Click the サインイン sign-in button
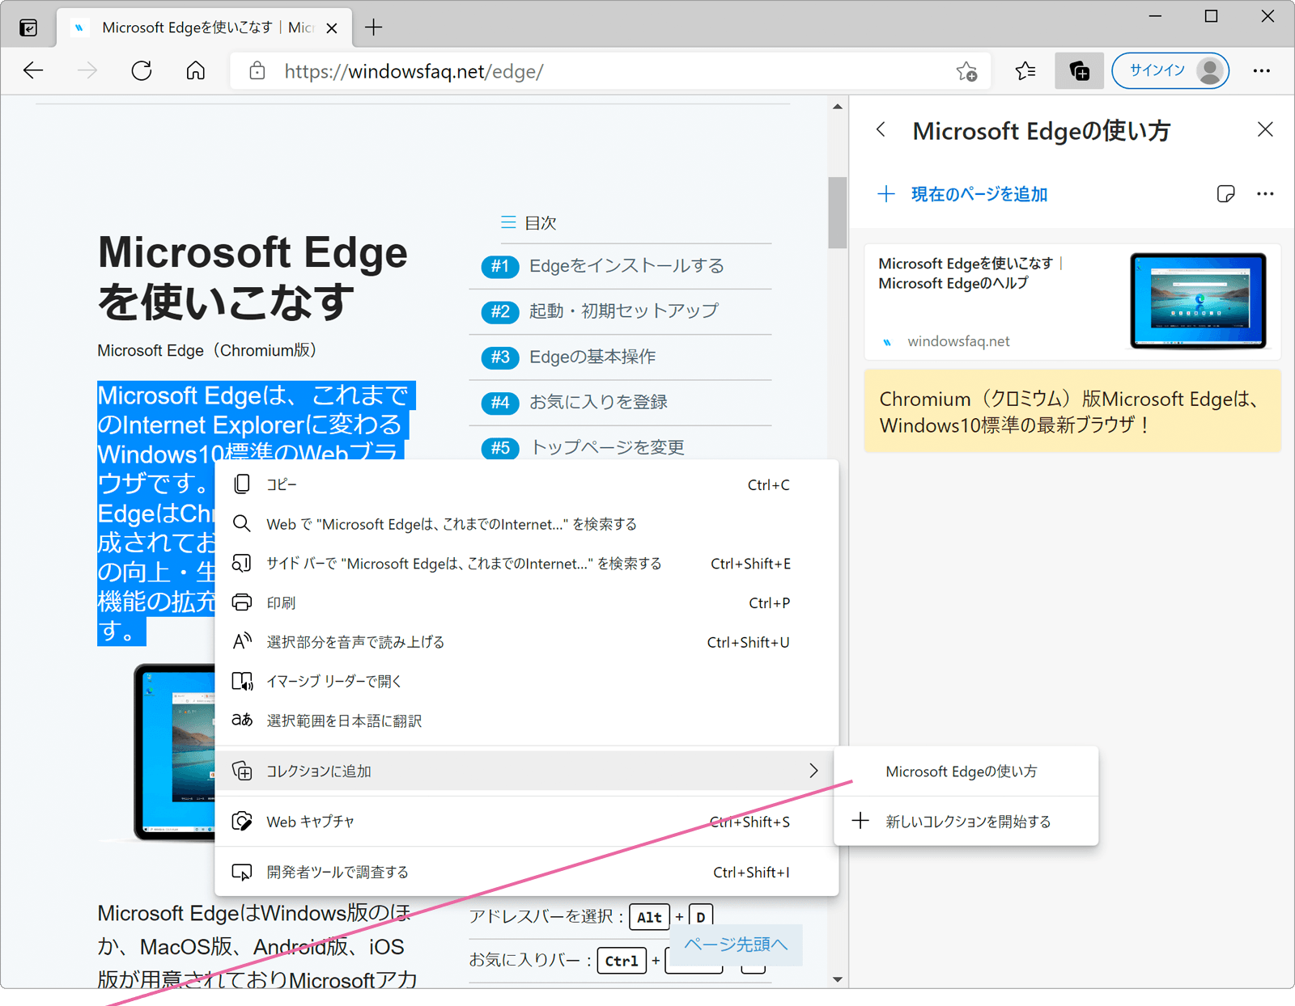The width and height of the screenshot is (1295, 1006). pos(1170,71)
